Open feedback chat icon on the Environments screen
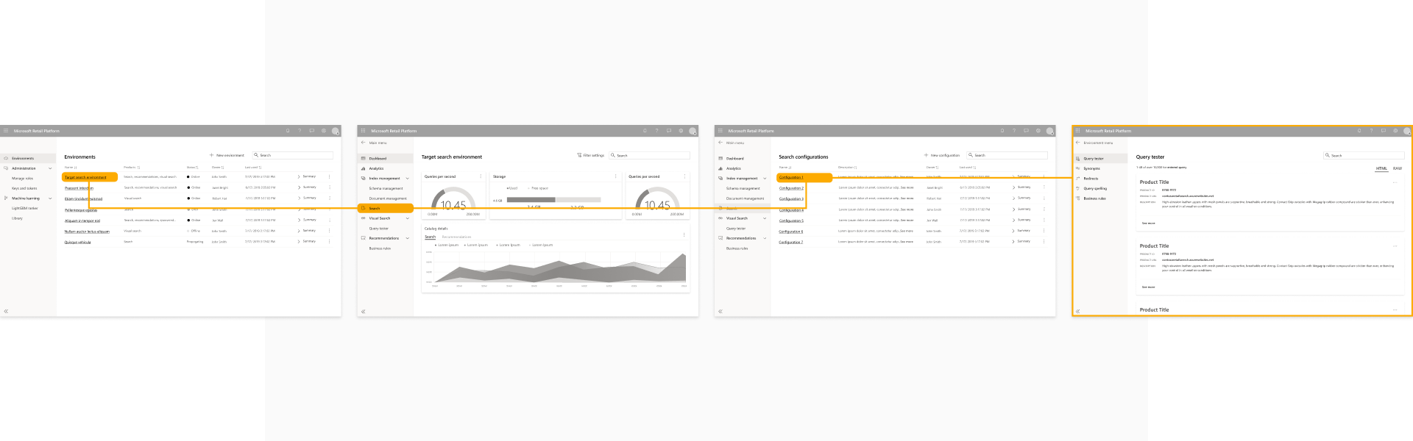Screen dimensions: 1413x441 click(311, 131)
